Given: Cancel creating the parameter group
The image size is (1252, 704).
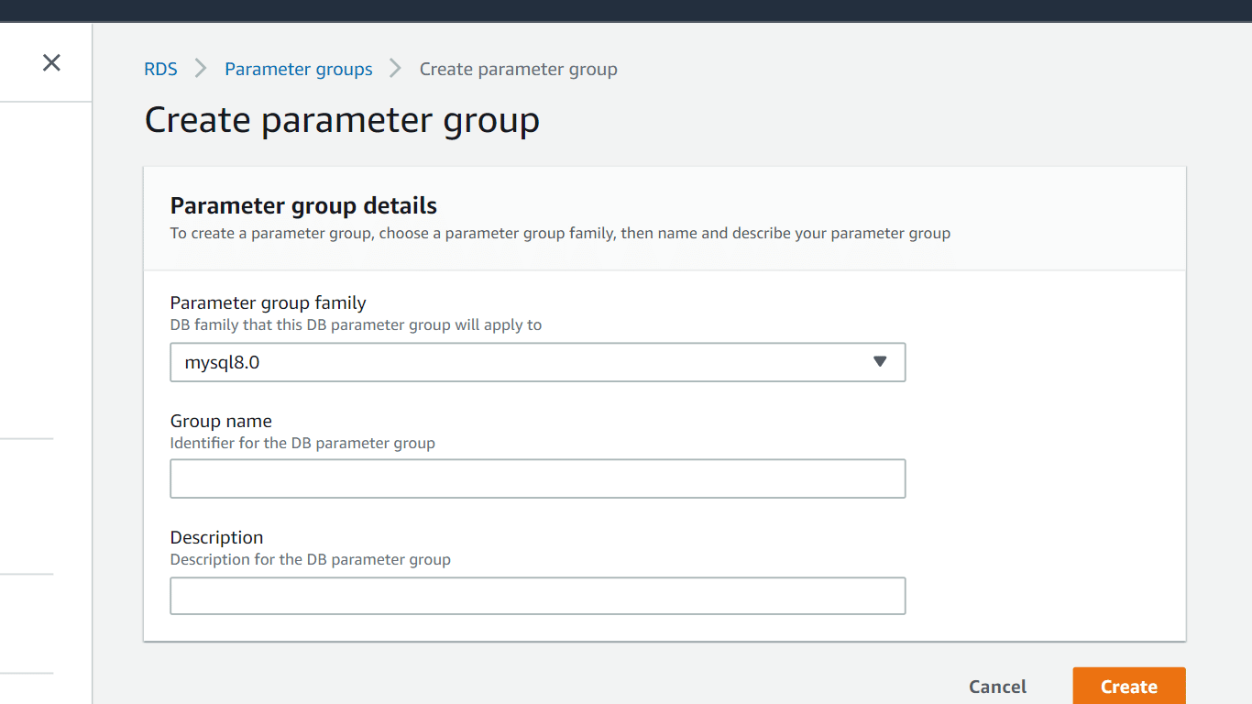Looking at the screenshot, I should [997, 686].
